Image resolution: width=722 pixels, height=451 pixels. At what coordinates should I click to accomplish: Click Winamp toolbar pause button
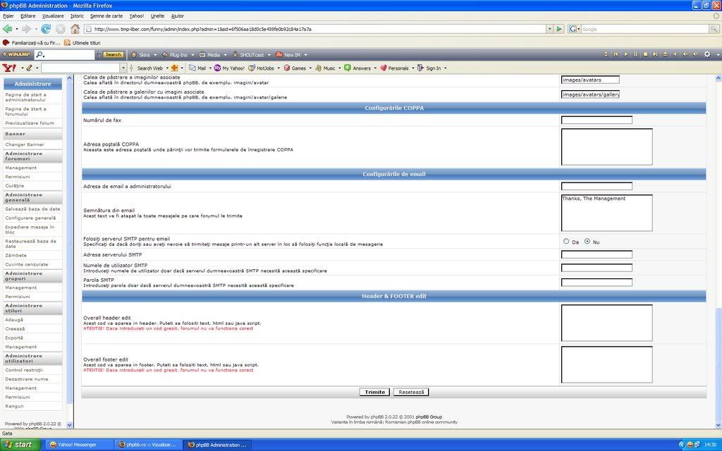(635, 54)
